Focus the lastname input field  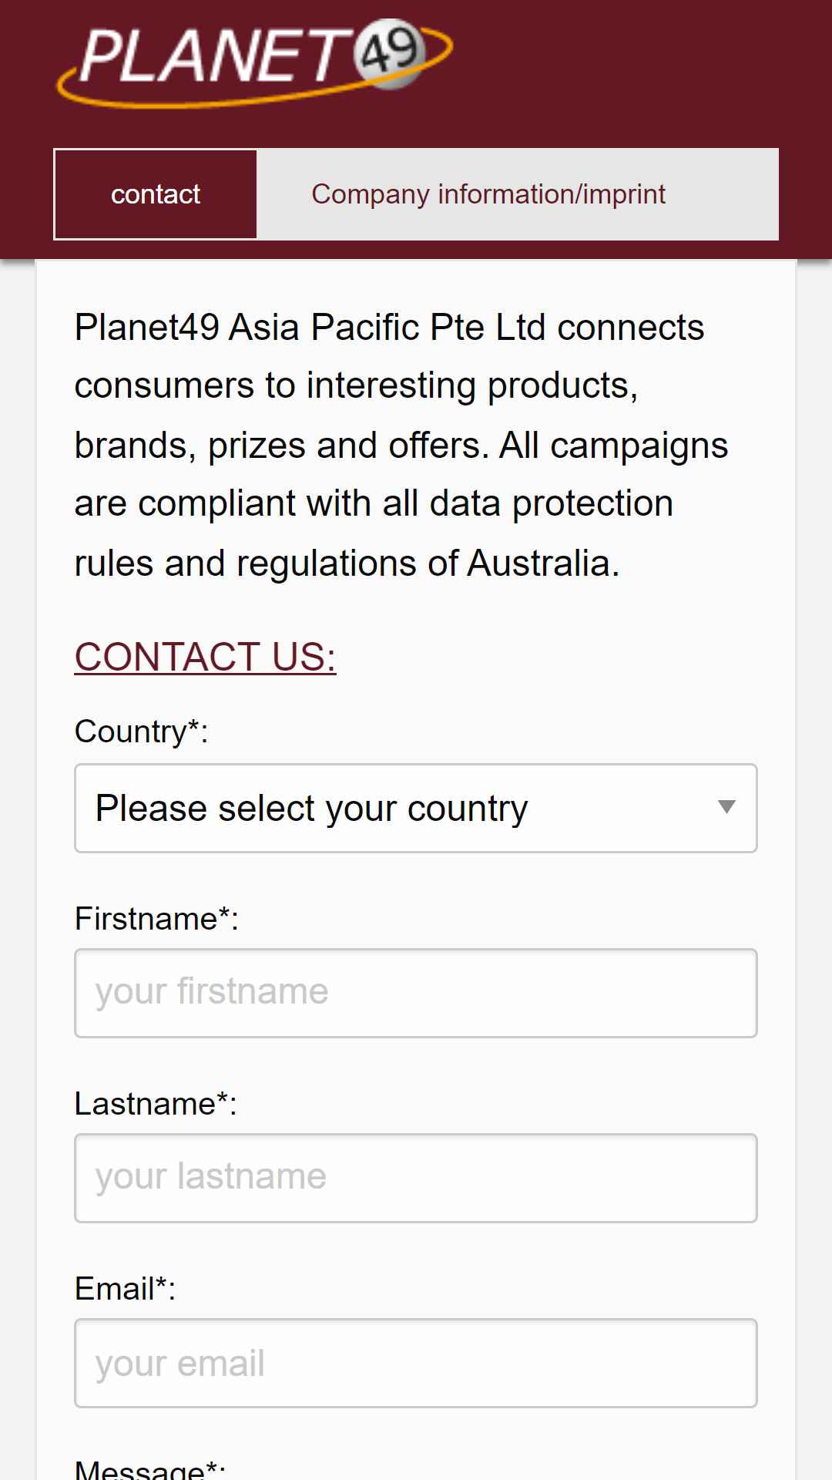(416, 1178)
